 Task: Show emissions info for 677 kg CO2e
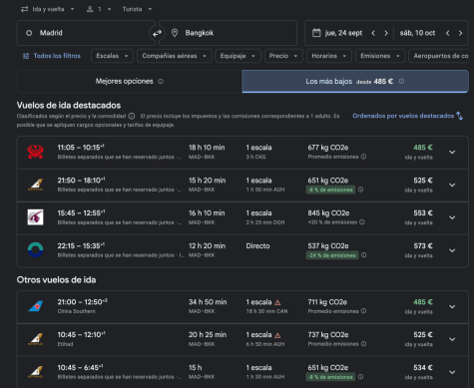[363, 157]
